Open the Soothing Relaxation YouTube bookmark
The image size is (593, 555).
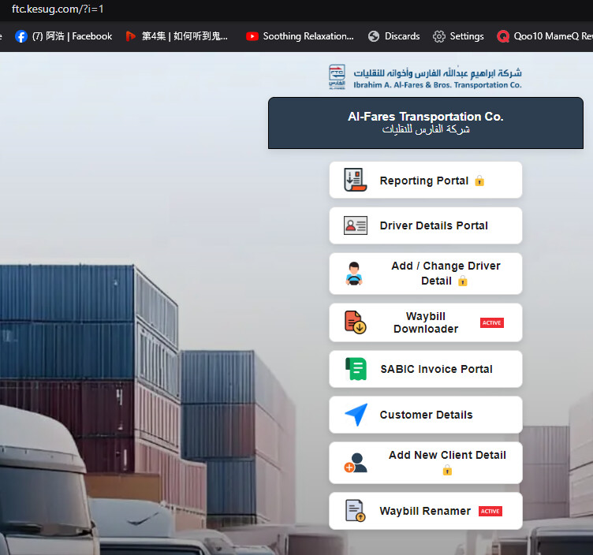tap(300, 36)
